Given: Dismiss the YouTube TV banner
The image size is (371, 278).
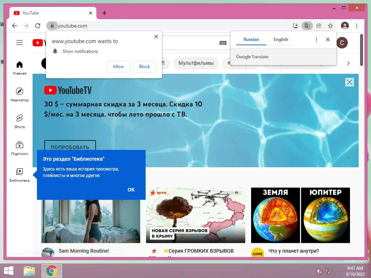Looking at the screenshot, I should tap(350, 82).
